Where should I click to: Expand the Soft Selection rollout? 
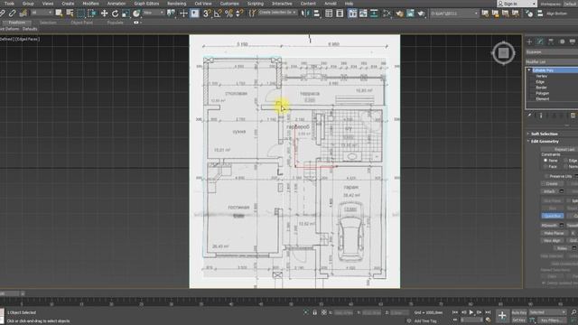click(x=544, y=134)
